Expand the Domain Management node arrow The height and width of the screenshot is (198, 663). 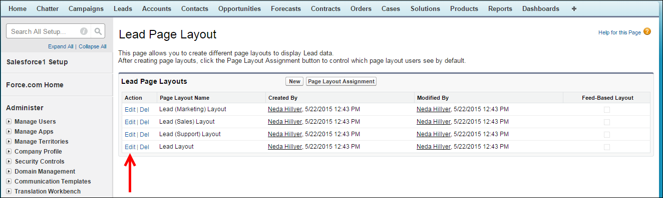9,172
